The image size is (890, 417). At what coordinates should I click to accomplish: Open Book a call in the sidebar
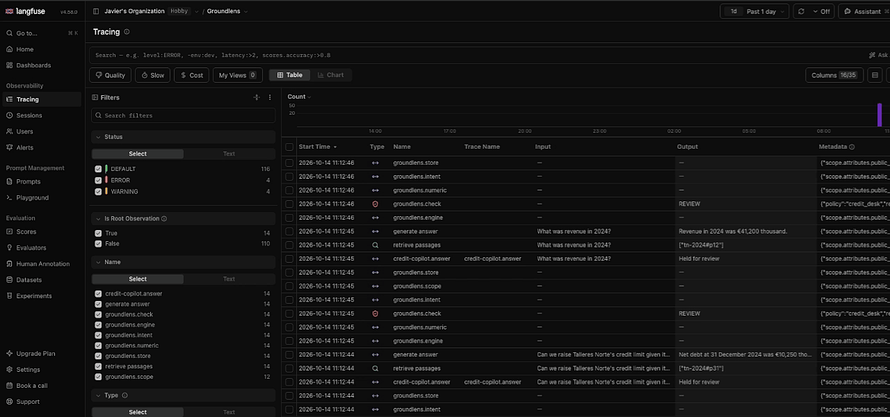(42, 385)
